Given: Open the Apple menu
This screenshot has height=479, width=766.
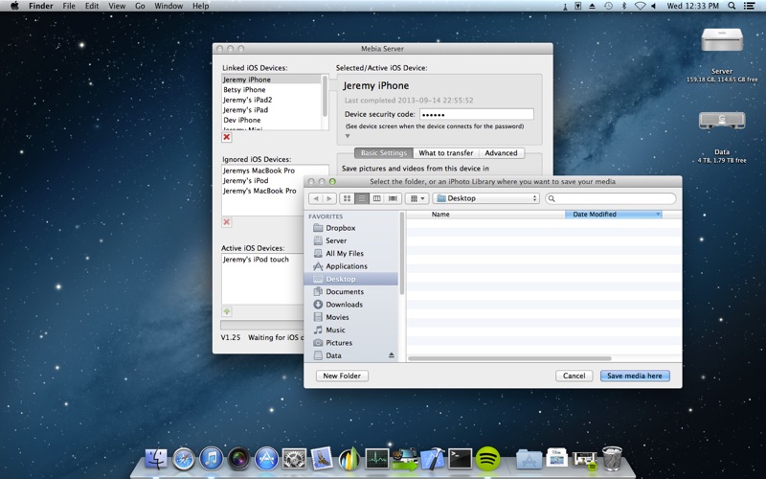Looking at the screenshot, I should [14, 6].
